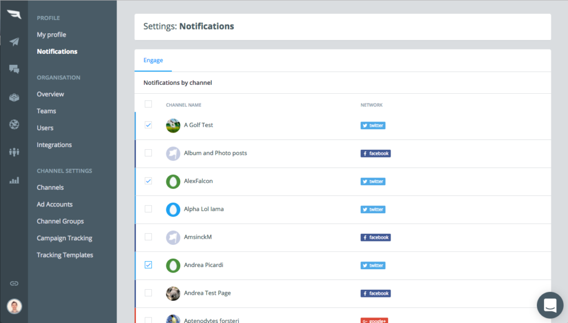568x323 pixels.
Task: Check the Alpha Lol lama checkbox
Action: pos(148,209)
